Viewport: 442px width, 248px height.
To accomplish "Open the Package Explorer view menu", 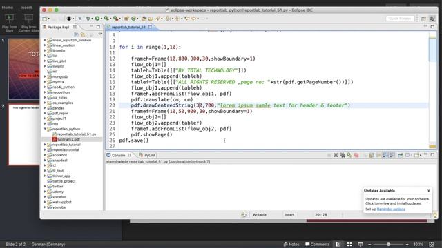I will (99, 34).
